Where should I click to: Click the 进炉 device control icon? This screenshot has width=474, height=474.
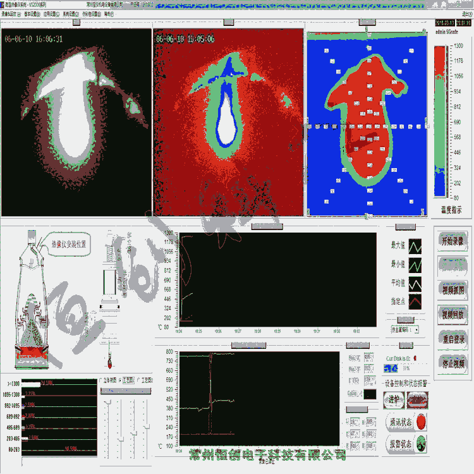click(x=393, y=399)
